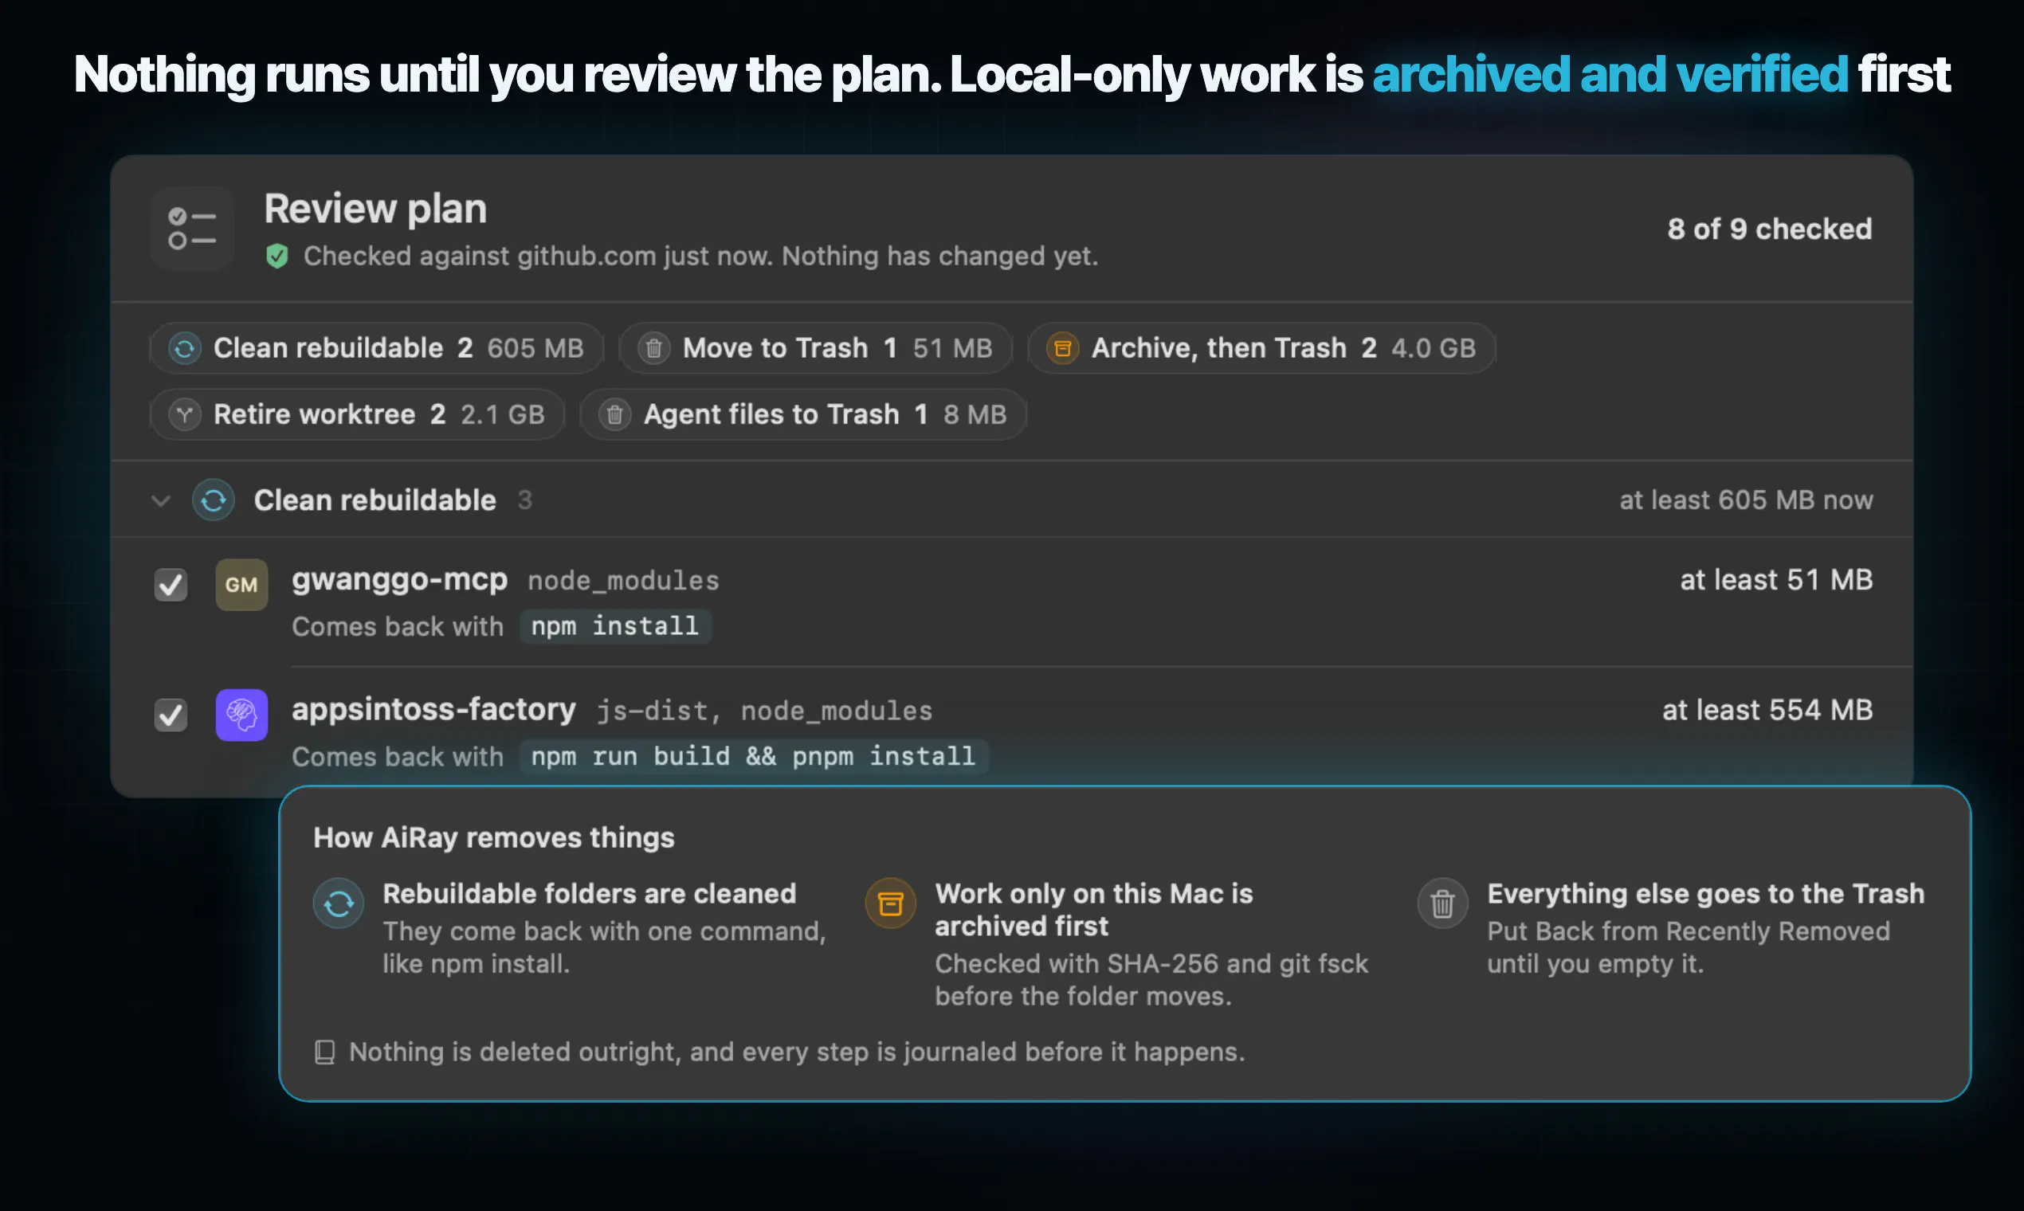Click the archive box icon beside Work only on this Mac
Image resolution: width=2024 pixels, height=1211 pixels.
coord(890,903)
